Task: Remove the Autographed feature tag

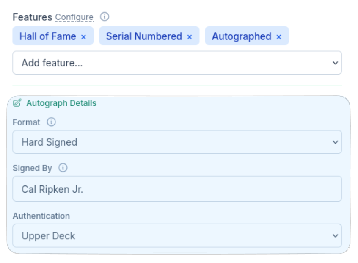Action: click(x=278, y=36)
